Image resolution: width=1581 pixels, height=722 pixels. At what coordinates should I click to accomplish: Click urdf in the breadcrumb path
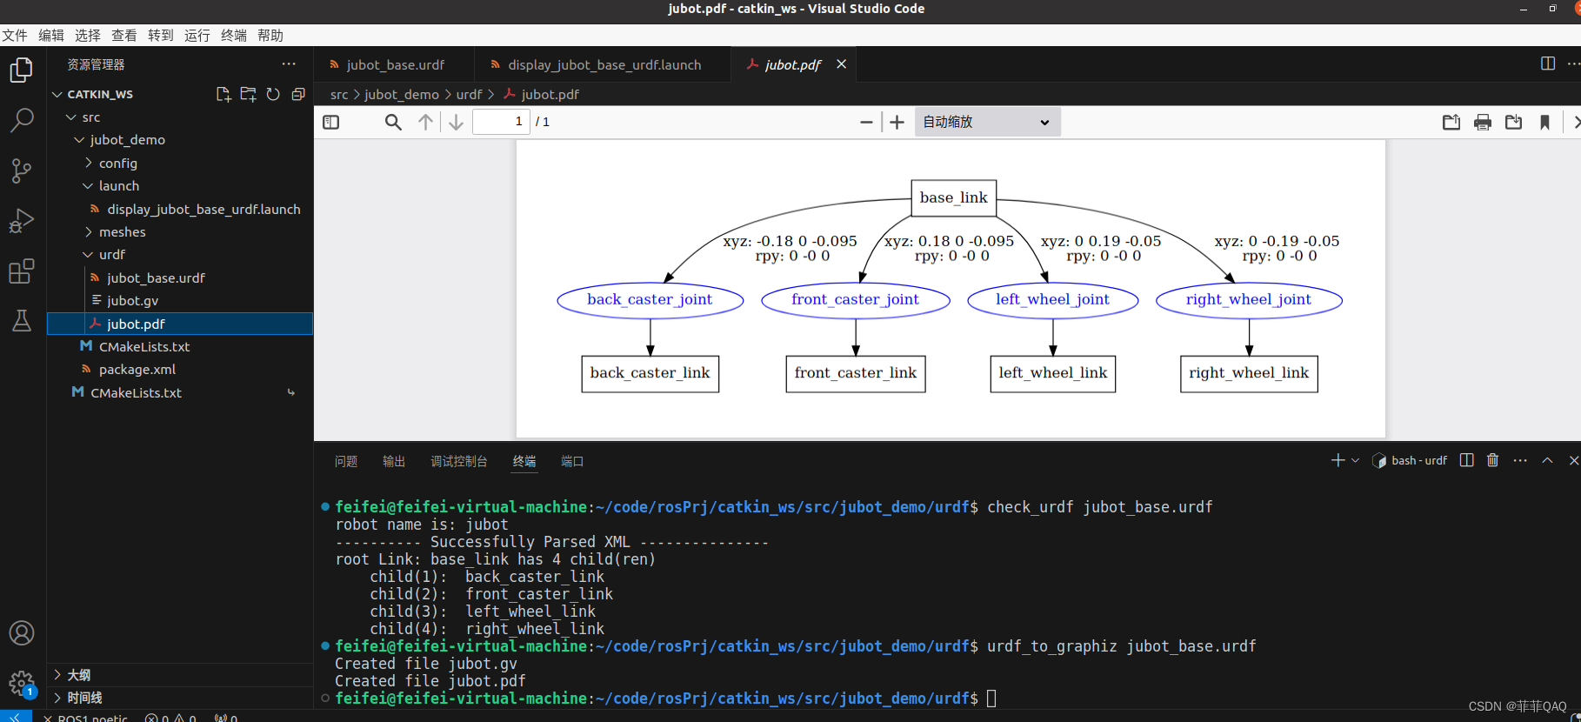point(469,94)
